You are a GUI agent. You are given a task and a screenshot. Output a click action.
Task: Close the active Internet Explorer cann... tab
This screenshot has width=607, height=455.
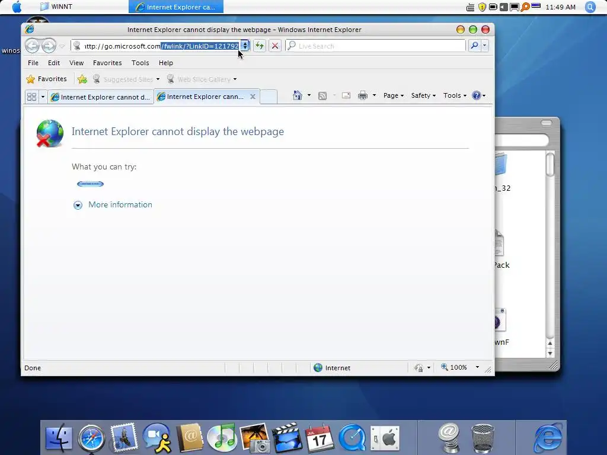253,97
